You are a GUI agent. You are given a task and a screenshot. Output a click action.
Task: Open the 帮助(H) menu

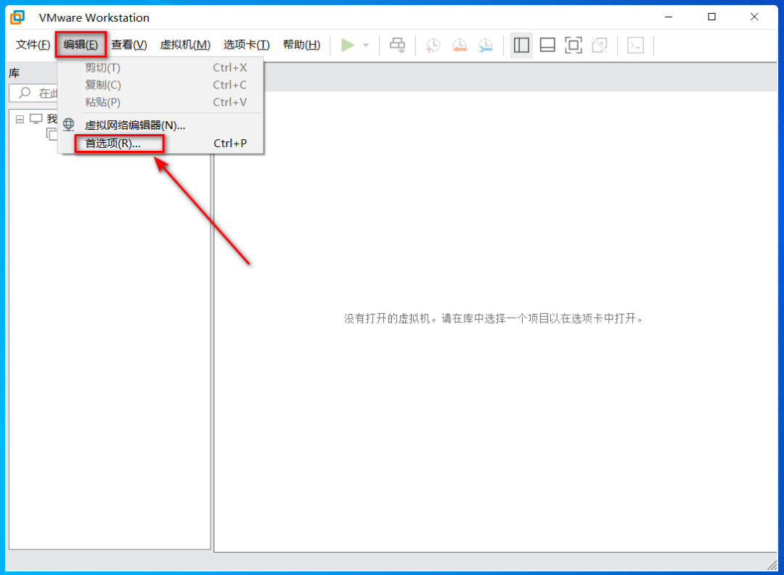301,45
